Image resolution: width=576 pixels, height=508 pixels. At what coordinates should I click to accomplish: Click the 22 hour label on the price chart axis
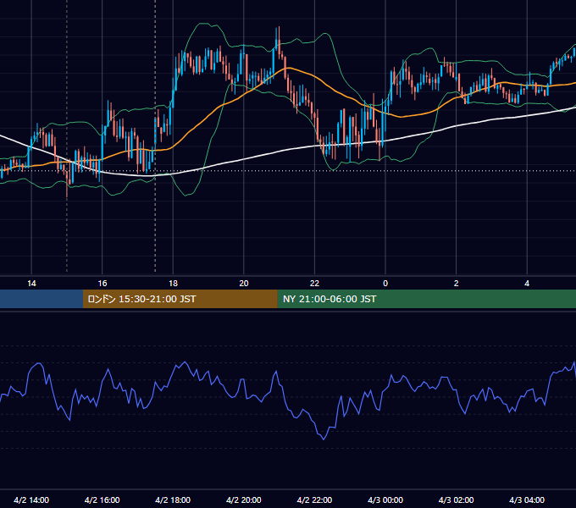pos(314,284)
